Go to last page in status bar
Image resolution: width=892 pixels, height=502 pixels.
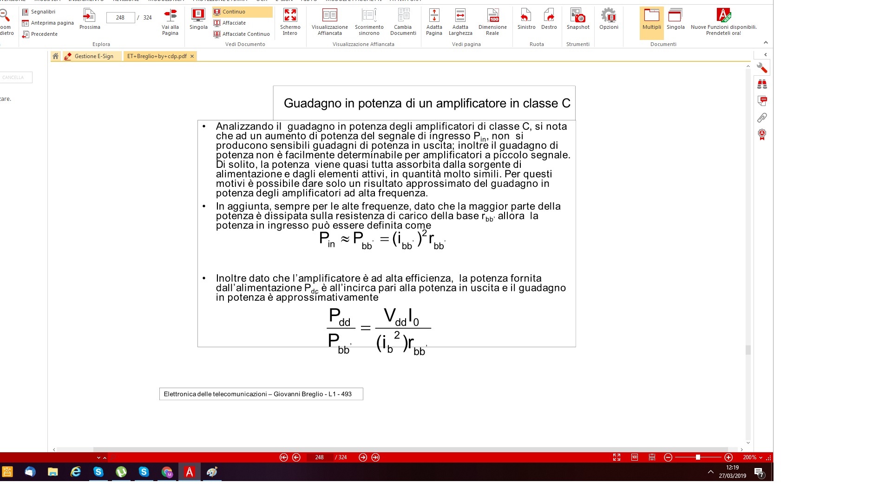(375, 457)
